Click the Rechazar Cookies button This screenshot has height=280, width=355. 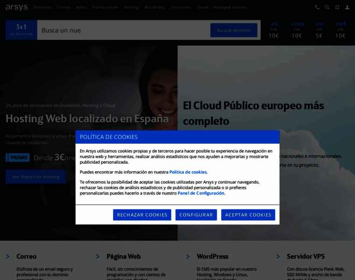pyautogui.click(x=142, y=215)
